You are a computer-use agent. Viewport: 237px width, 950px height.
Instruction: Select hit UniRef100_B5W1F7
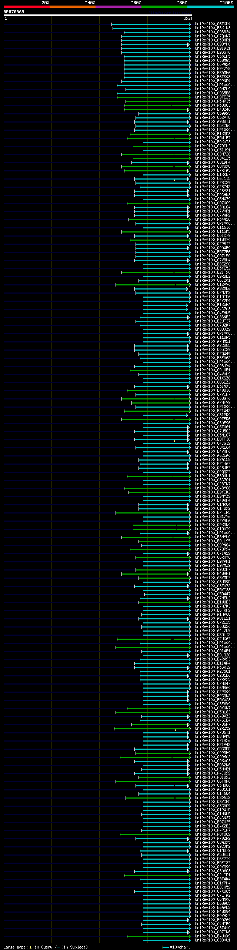pos(213,138)
